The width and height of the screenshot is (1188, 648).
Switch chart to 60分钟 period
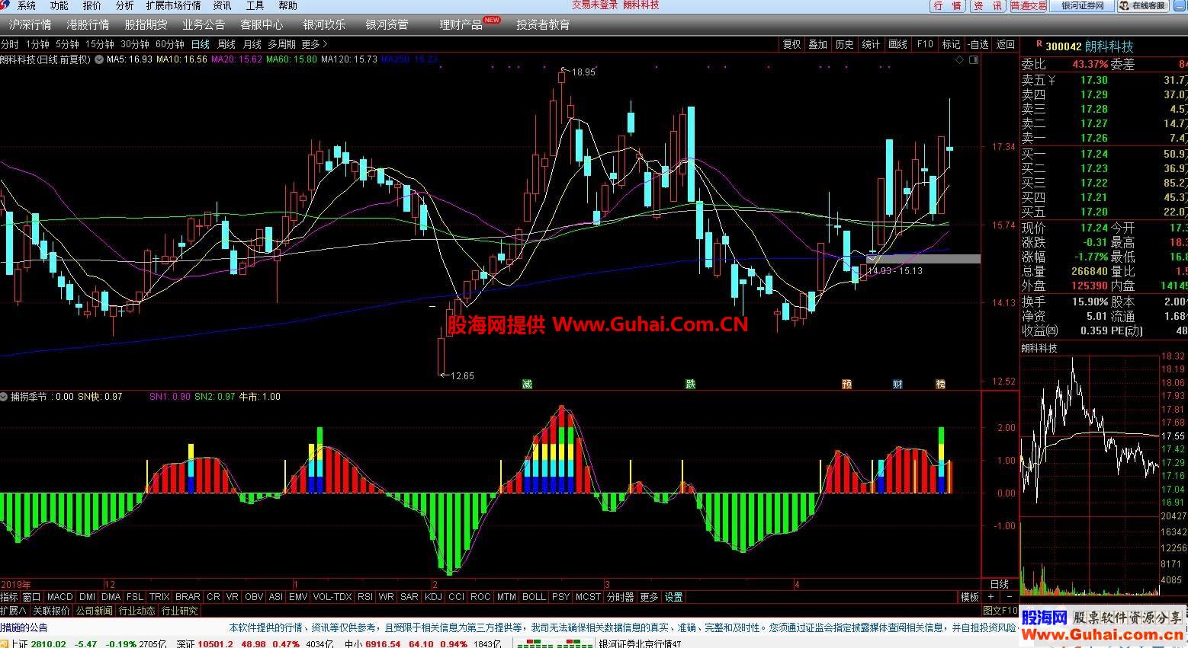(170, 44)
